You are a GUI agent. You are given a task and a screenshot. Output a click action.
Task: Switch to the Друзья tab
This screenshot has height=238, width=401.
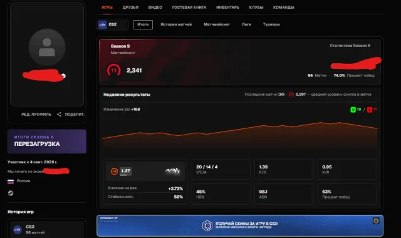[x=130, y=8]
